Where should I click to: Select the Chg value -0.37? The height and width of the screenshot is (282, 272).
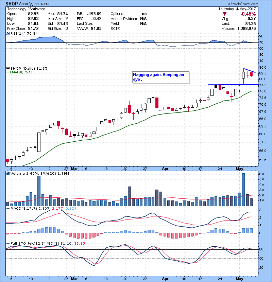pos(251,19)
